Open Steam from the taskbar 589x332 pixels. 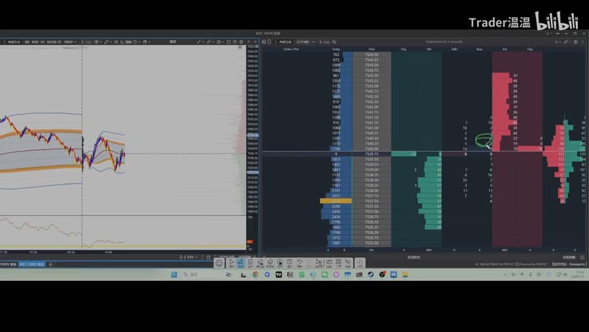click(371, 275)
